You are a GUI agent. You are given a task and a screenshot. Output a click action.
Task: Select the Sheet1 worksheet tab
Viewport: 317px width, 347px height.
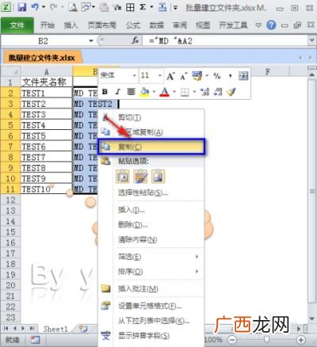tap(55, 329)
